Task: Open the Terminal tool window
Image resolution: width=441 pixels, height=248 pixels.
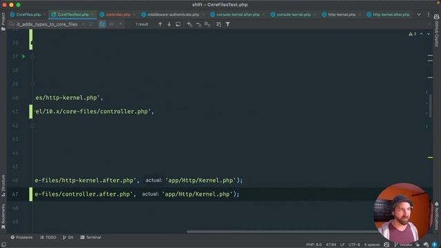Action: (90, 237)
